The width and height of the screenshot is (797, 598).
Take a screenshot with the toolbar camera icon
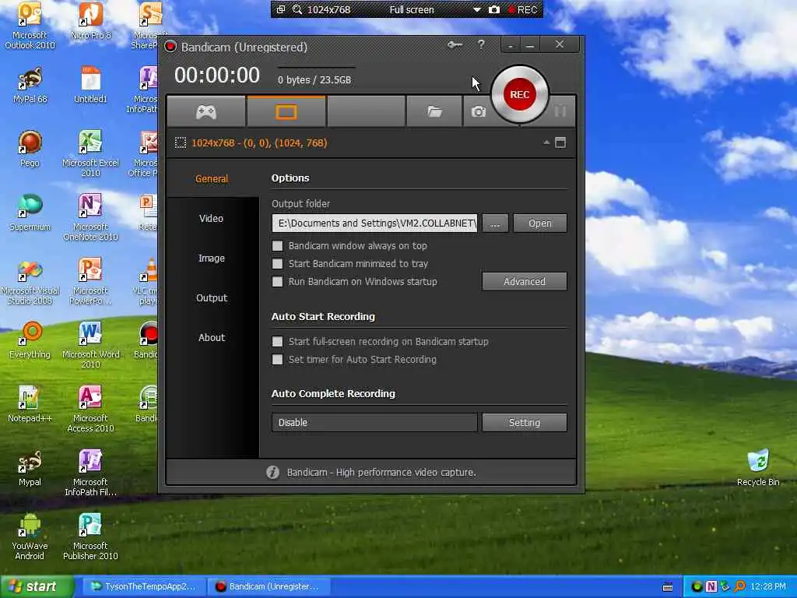(x=479, y=111)
